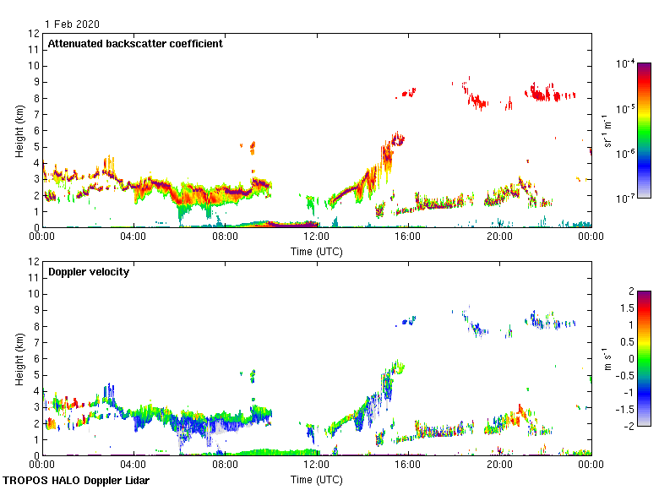The image size is (659, 490).
Task: Click "Time (UTC)" label below the Doppler plot
Action: [317, 479]
